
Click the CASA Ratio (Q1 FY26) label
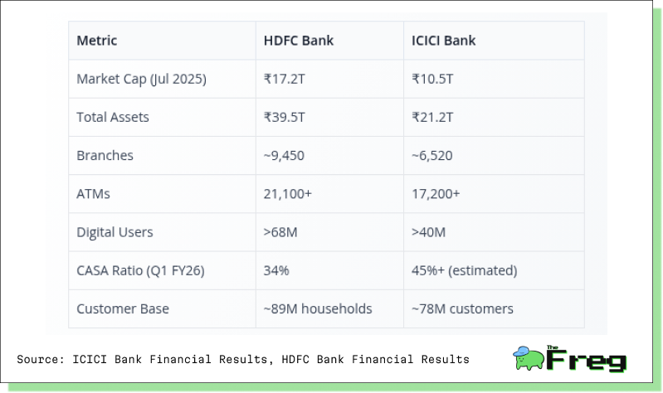(140, 270)
